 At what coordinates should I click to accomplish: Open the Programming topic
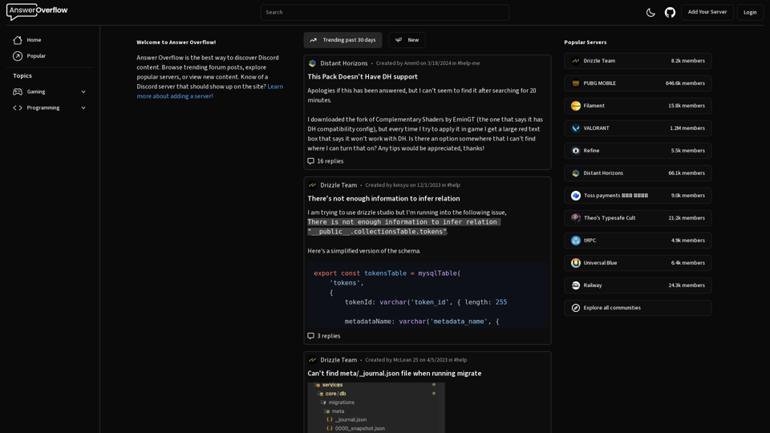(x=43, y=108)
